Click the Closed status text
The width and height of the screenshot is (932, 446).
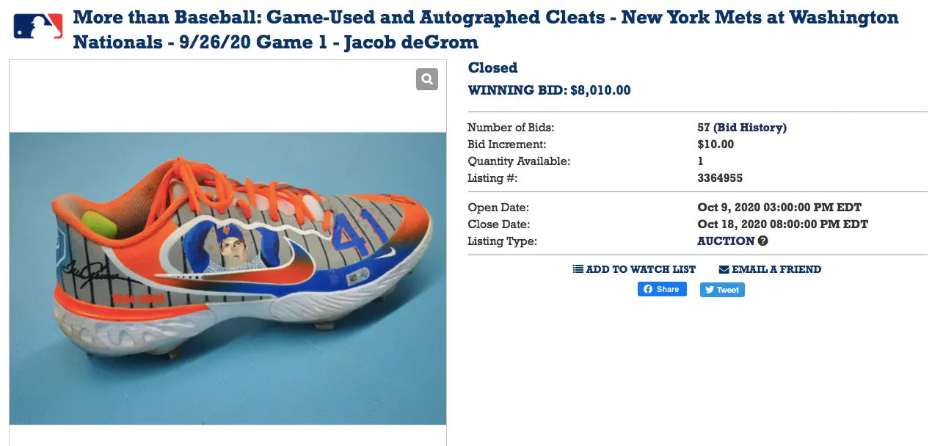[x=492, y=67]
